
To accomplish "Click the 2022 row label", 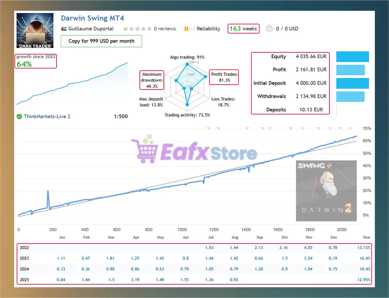I will pyautogui.click(x=24, y=248).
